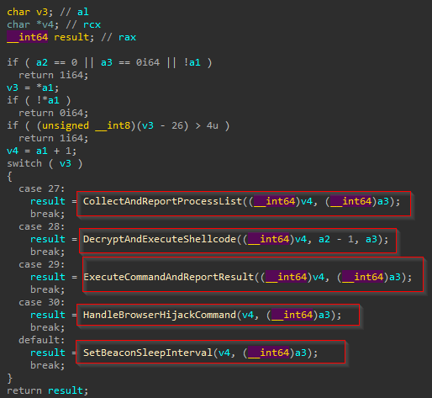The image size is (432, 398).
Task: Click 'a2 == 0' in the first condition
Action: (x=56, y=62)
